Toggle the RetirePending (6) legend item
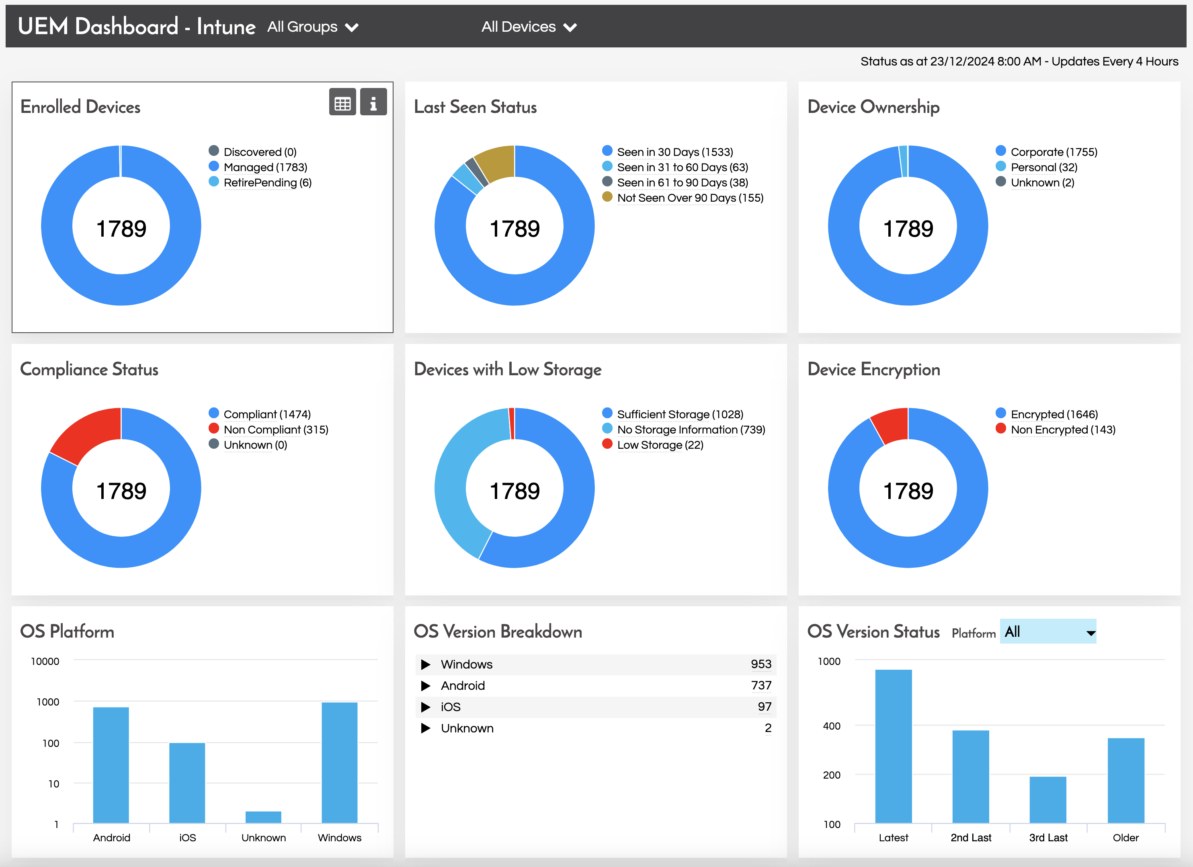The height and width of the screenshot is (867, 1193). [260, 182]
